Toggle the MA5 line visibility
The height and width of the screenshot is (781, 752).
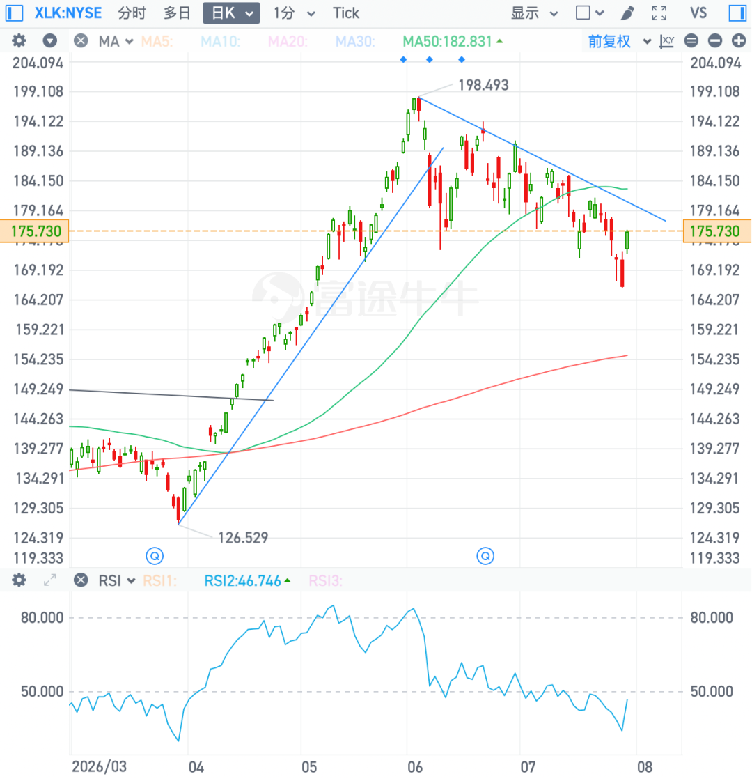(157, 41)
